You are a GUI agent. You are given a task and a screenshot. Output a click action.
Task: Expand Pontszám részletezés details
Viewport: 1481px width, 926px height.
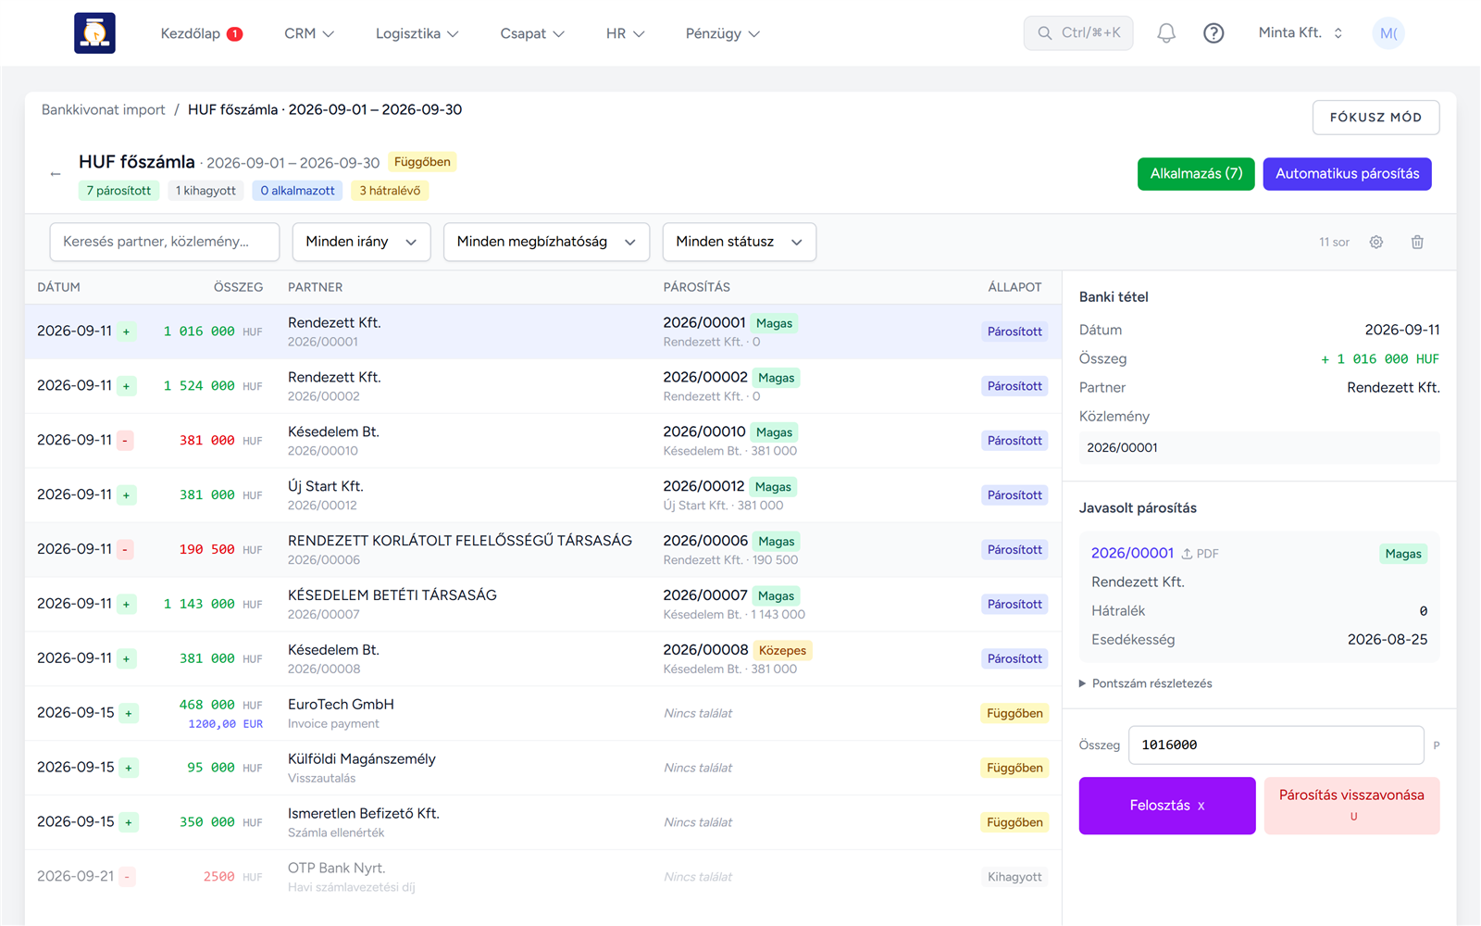[x=1146, y=683]
